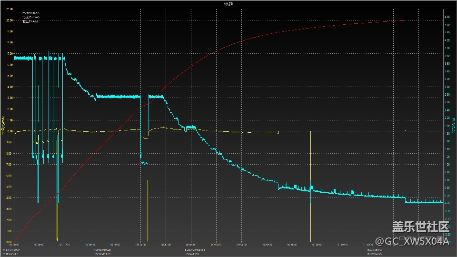Click the 0.00 label on the left axis
This screenshot has width=457, height=257.
click(x=10, y=242)
